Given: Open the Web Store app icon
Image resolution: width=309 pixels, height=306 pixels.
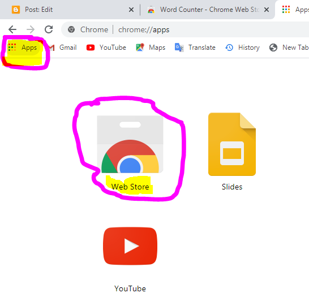Looking at the screenshot, I should (x=130, y=144).
